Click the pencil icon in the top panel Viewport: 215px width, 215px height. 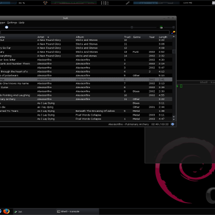pos(127,3)
